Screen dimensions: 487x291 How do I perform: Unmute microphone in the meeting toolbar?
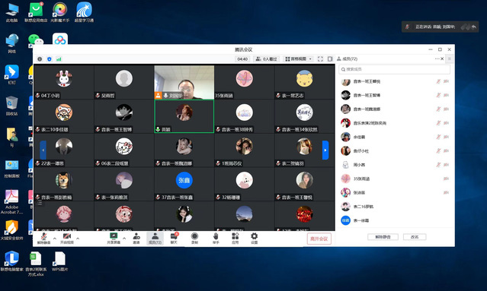point(43,239)
